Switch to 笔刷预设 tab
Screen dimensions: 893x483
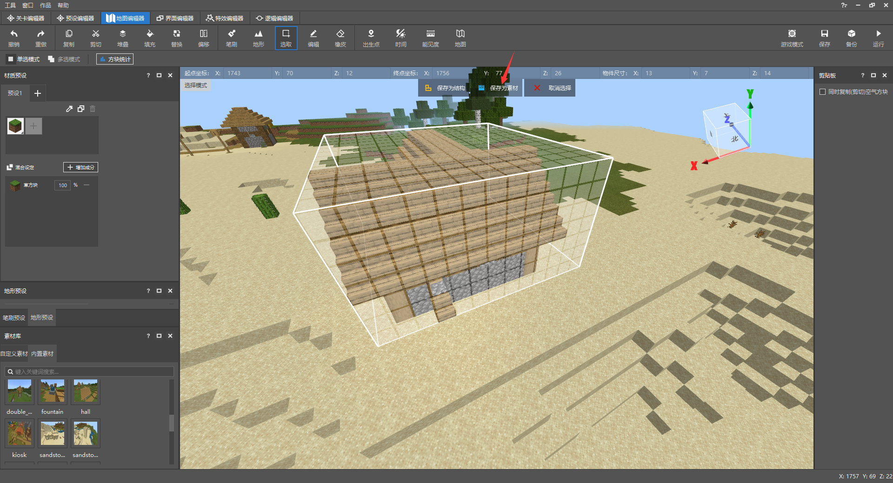pyautogui.click(x=14, y=318)
